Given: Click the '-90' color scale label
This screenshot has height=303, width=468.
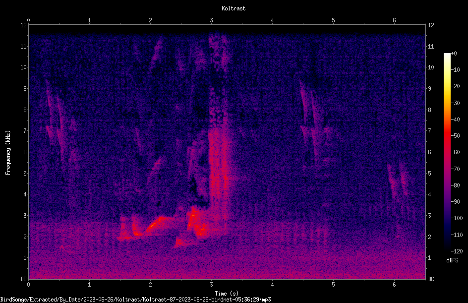Looking at the screenshot, I should pos(455,202).
